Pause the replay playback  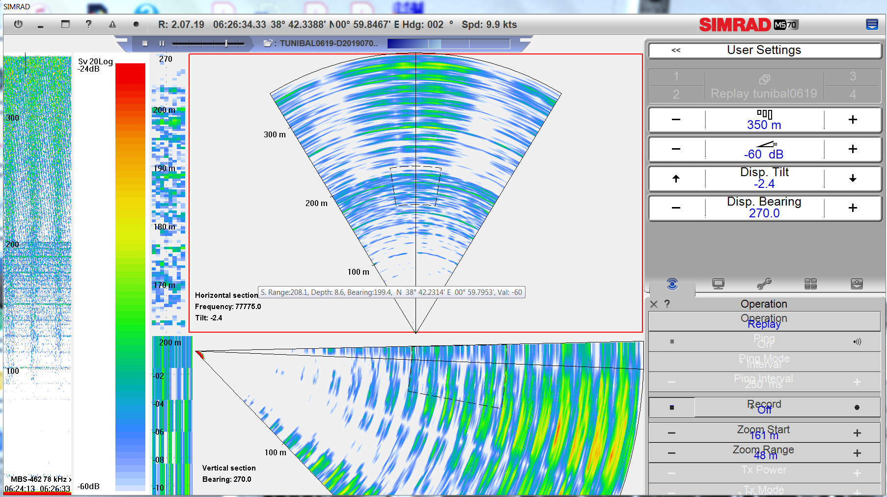point(162,44)
